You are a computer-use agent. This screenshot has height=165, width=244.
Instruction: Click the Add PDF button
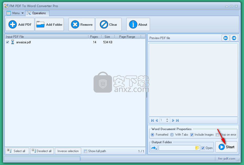[x=20, y=24]
